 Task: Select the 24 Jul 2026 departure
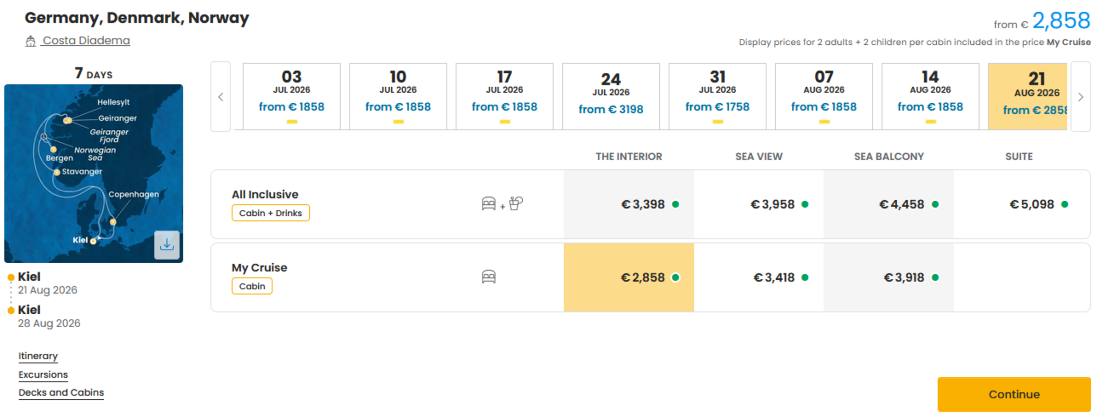click(611, 96)
